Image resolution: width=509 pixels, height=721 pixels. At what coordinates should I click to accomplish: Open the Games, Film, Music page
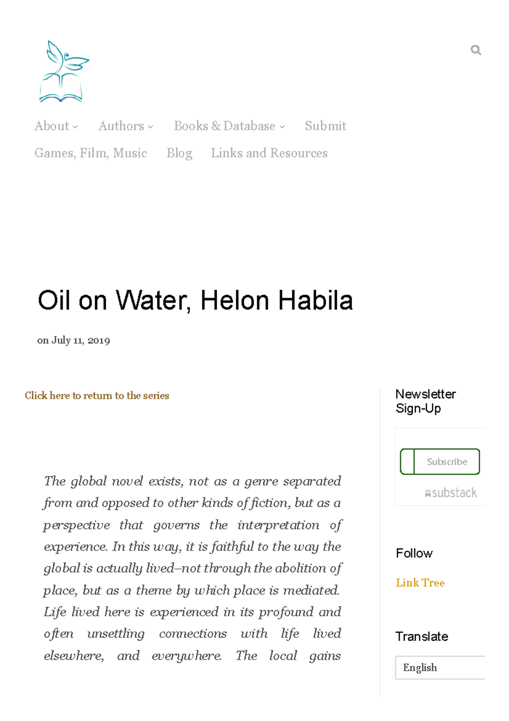(91, 153)
